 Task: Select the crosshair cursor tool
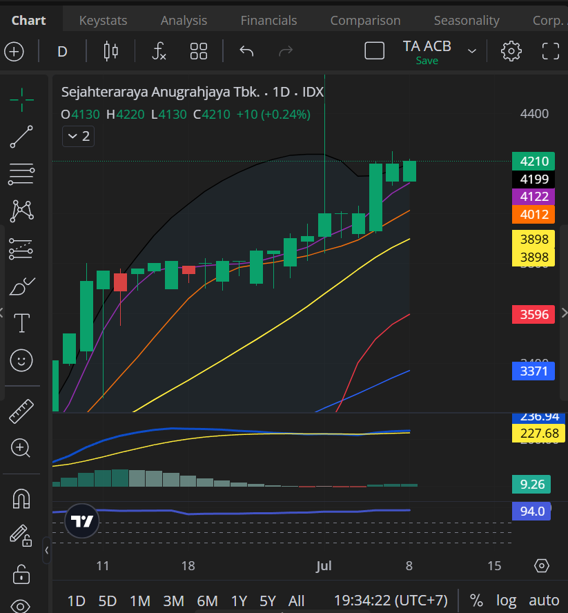pos(22,99)
